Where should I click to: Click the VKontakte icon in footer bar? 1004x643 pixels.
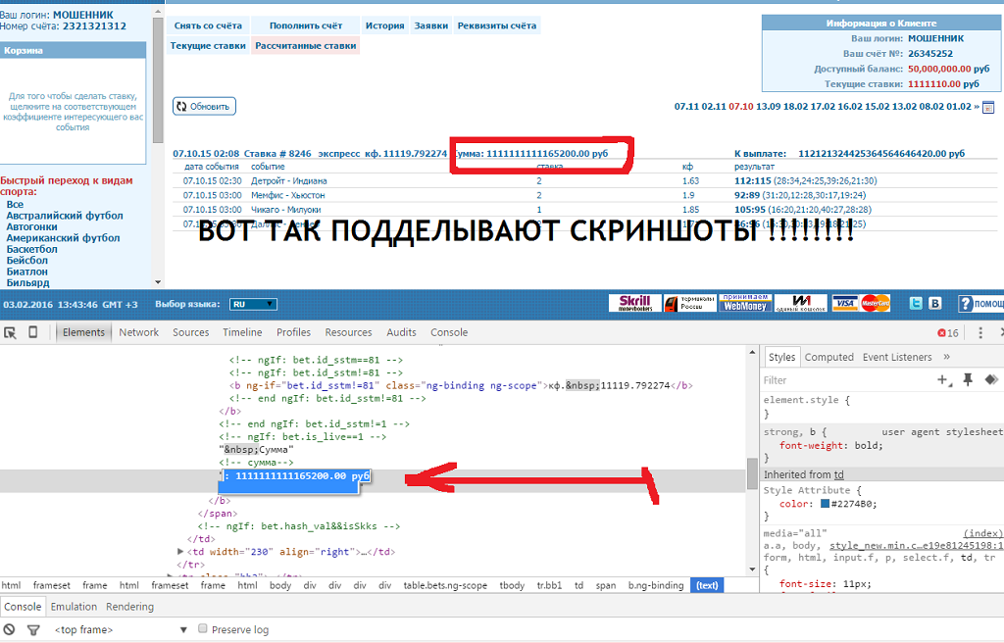coord(934,303)
